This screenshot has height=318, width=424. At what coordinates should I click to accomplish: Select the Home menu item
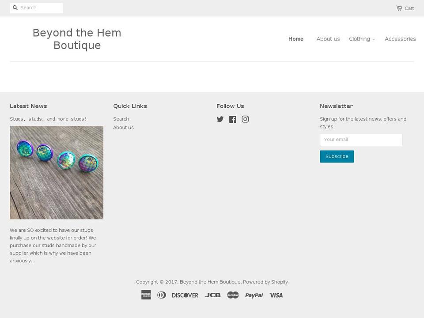295,39
